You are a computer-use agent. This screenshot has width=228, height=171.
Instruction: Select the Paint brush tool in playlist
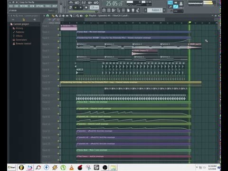tap(57, 16)
